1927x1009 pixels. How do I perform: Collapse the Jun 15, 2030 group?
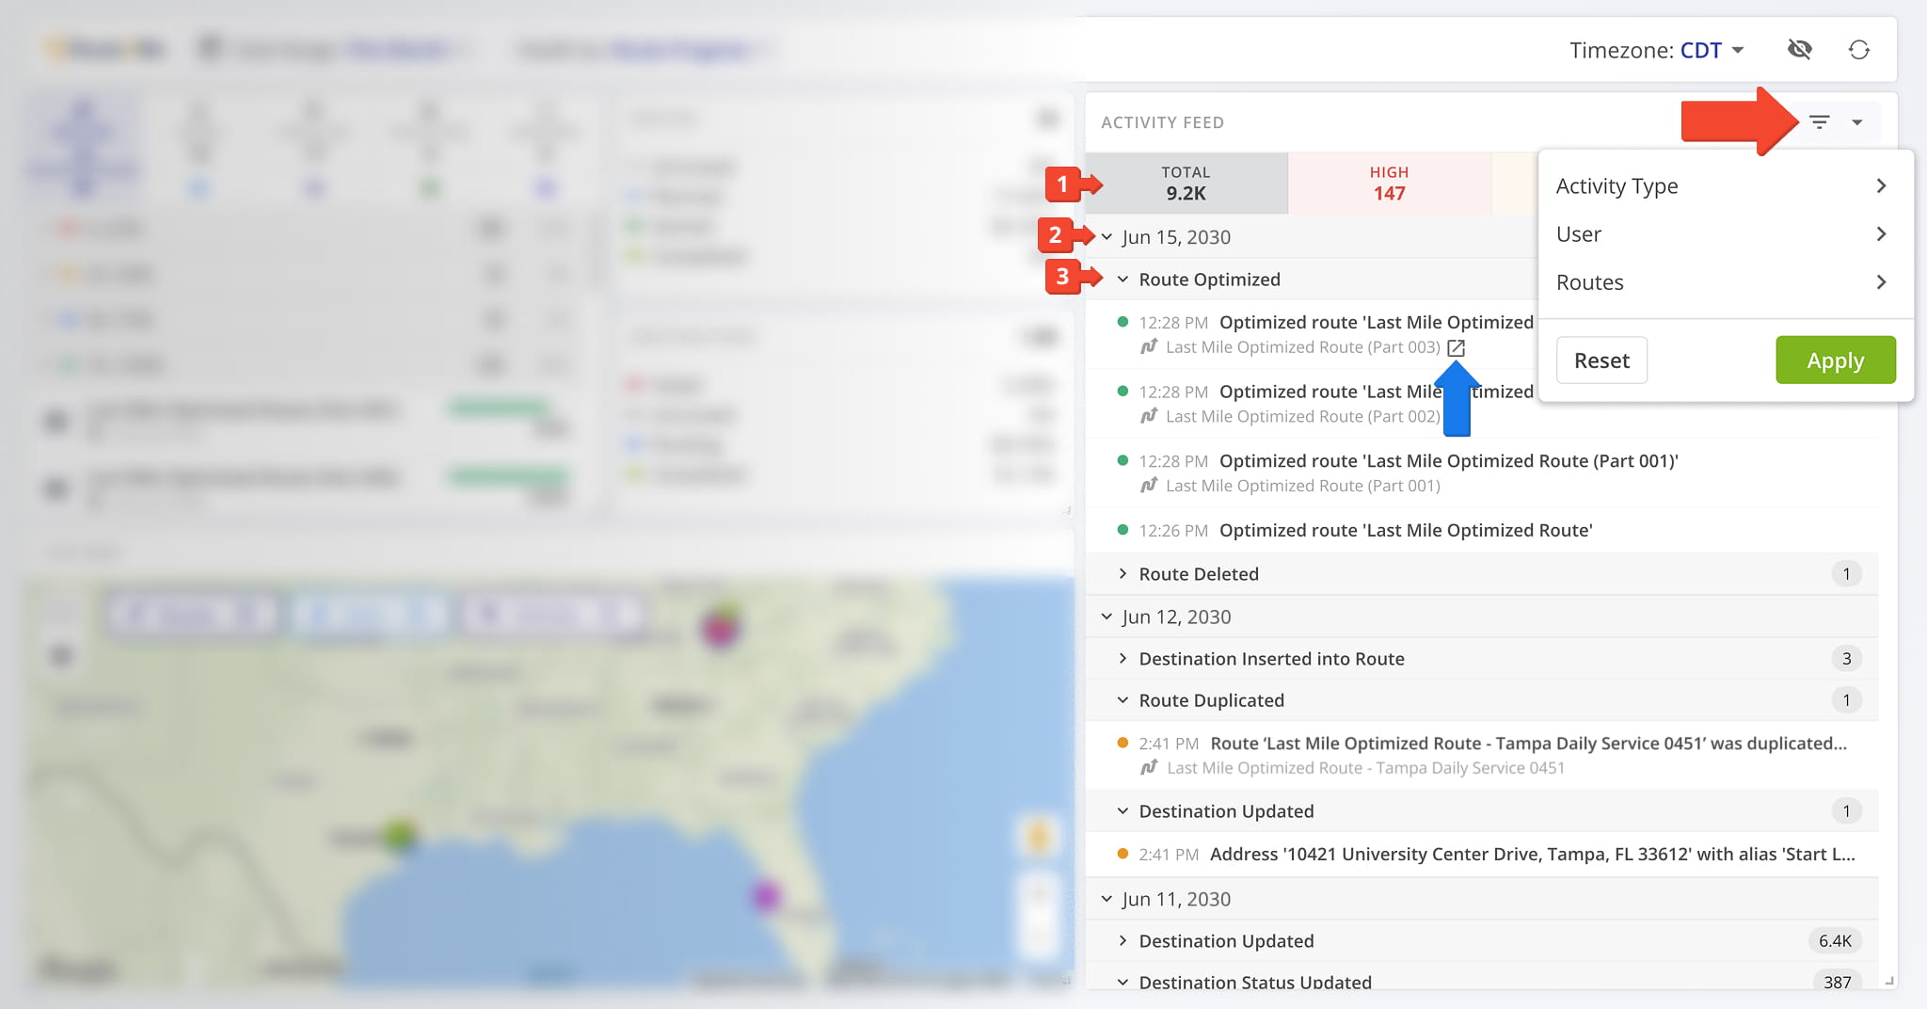1107,237
